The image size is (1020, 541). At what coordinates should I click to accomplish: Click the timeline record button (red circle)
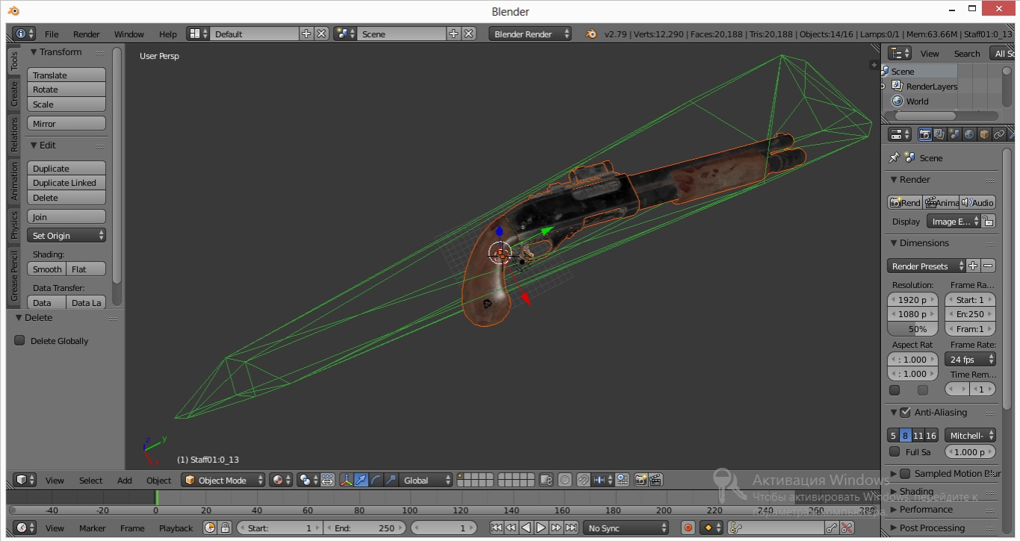688,528
